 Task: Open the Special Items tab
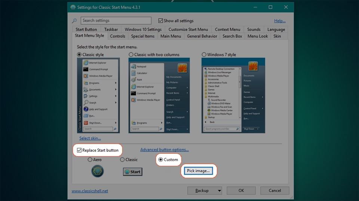[142, 36]
